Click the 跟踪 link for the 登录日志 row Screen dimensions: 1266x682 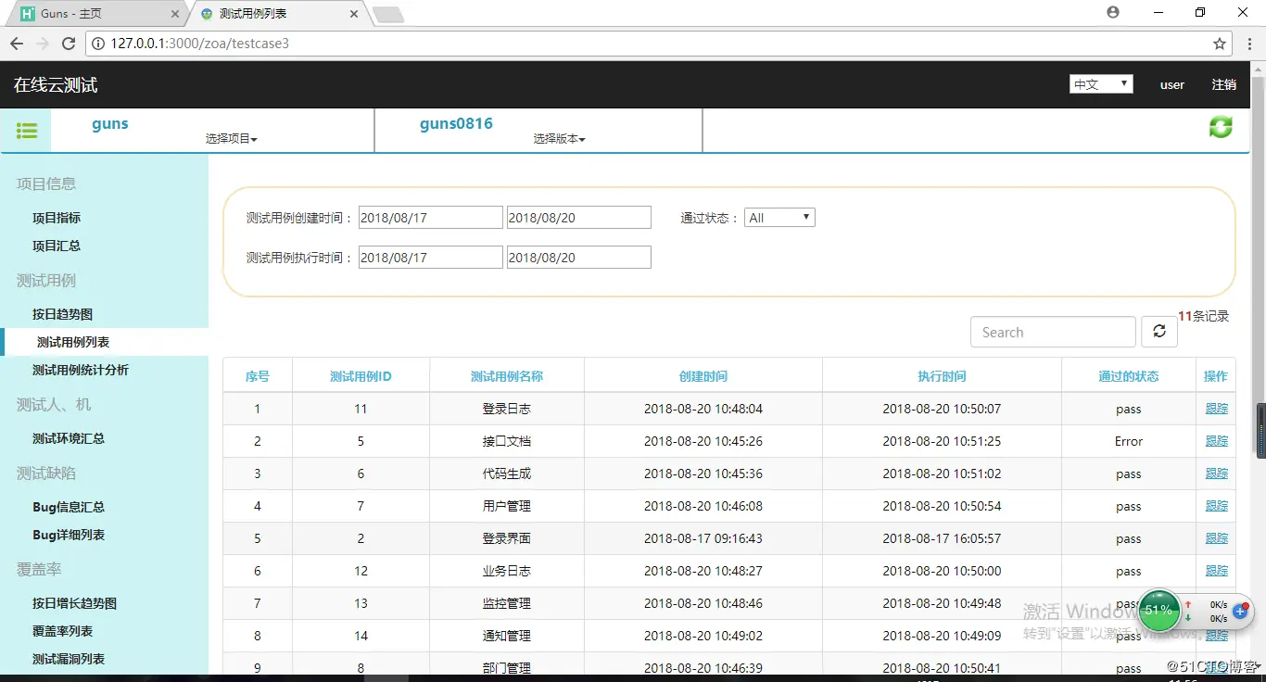(x=1215, y=408)
